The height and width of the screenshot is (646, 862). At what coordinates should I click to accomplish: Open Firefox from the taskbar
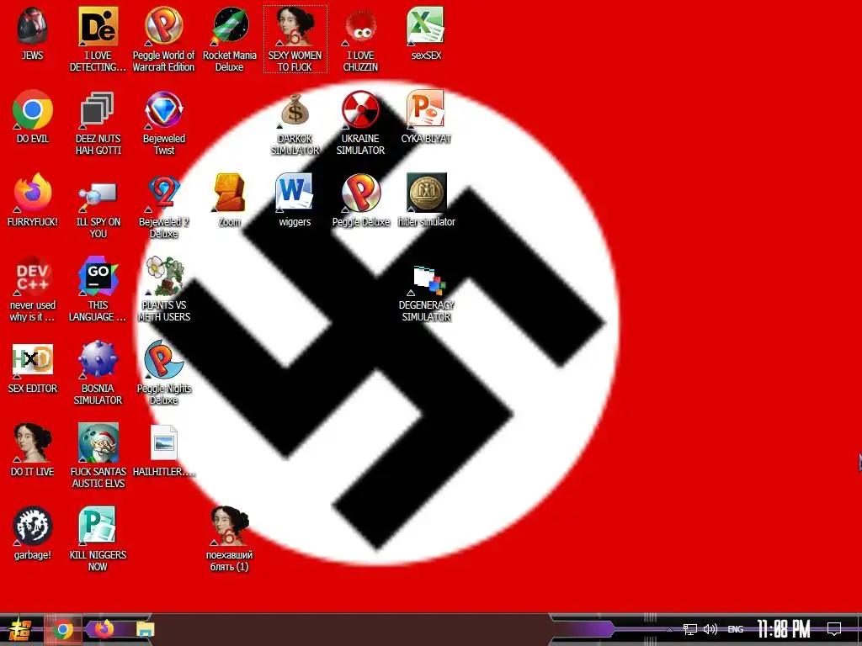pyautogui.click(x=104, y=628)
